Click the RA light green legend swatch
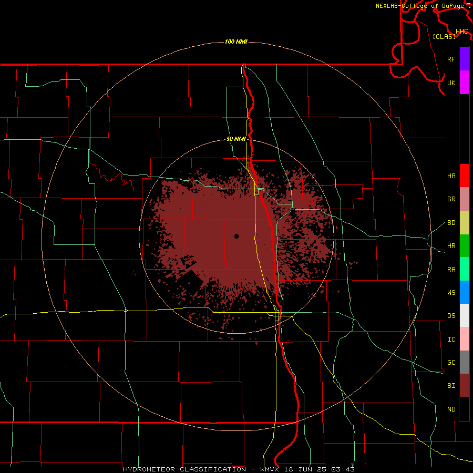The width and height of the screenshot is (473, 473). tap(464, 269)
